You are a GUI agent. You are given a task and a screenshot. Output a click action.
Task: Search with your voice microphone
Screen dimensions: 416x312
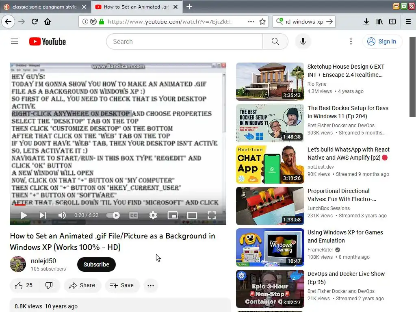[x=303, y=41]
